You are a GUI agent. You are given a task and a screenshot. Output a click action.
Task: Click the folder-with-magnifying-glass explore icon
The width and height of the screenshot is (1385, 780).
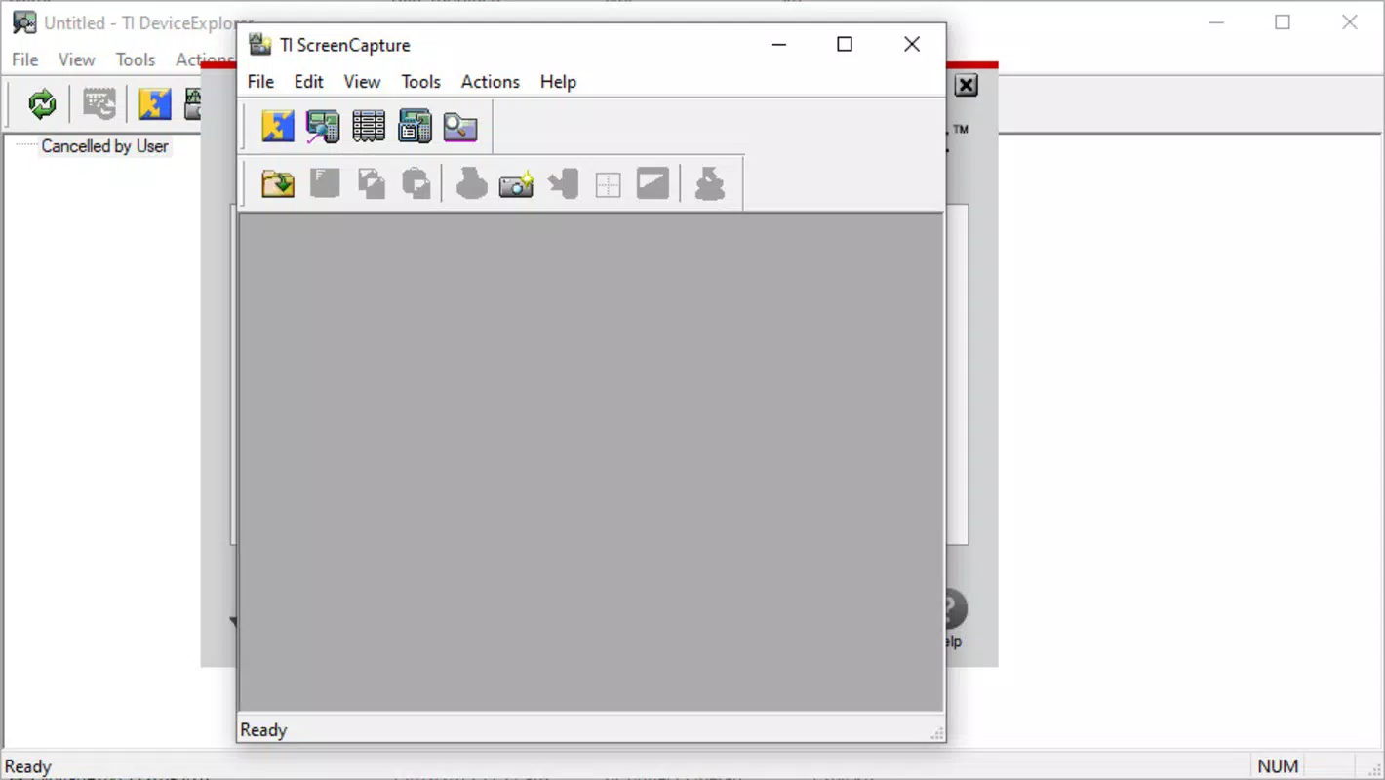pyautogui.click(x=460, y=127)
